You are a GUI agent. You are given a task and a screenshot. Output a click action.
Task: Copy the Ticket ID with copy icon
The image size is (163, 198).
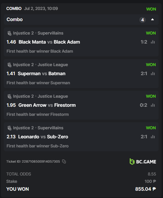pos(64,161)
